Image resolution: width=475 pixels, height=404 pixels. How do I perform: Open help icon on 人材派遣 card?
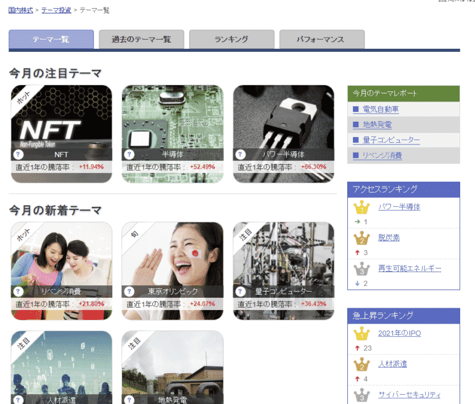[x=18, y=400]
